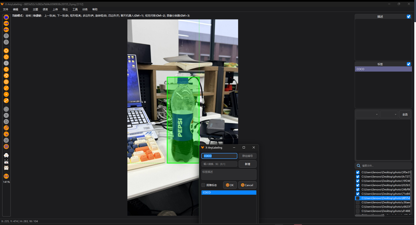The width and height of the screenshot is (416, 225).
Task: Click OK in the label dialog
Action: 230,185
